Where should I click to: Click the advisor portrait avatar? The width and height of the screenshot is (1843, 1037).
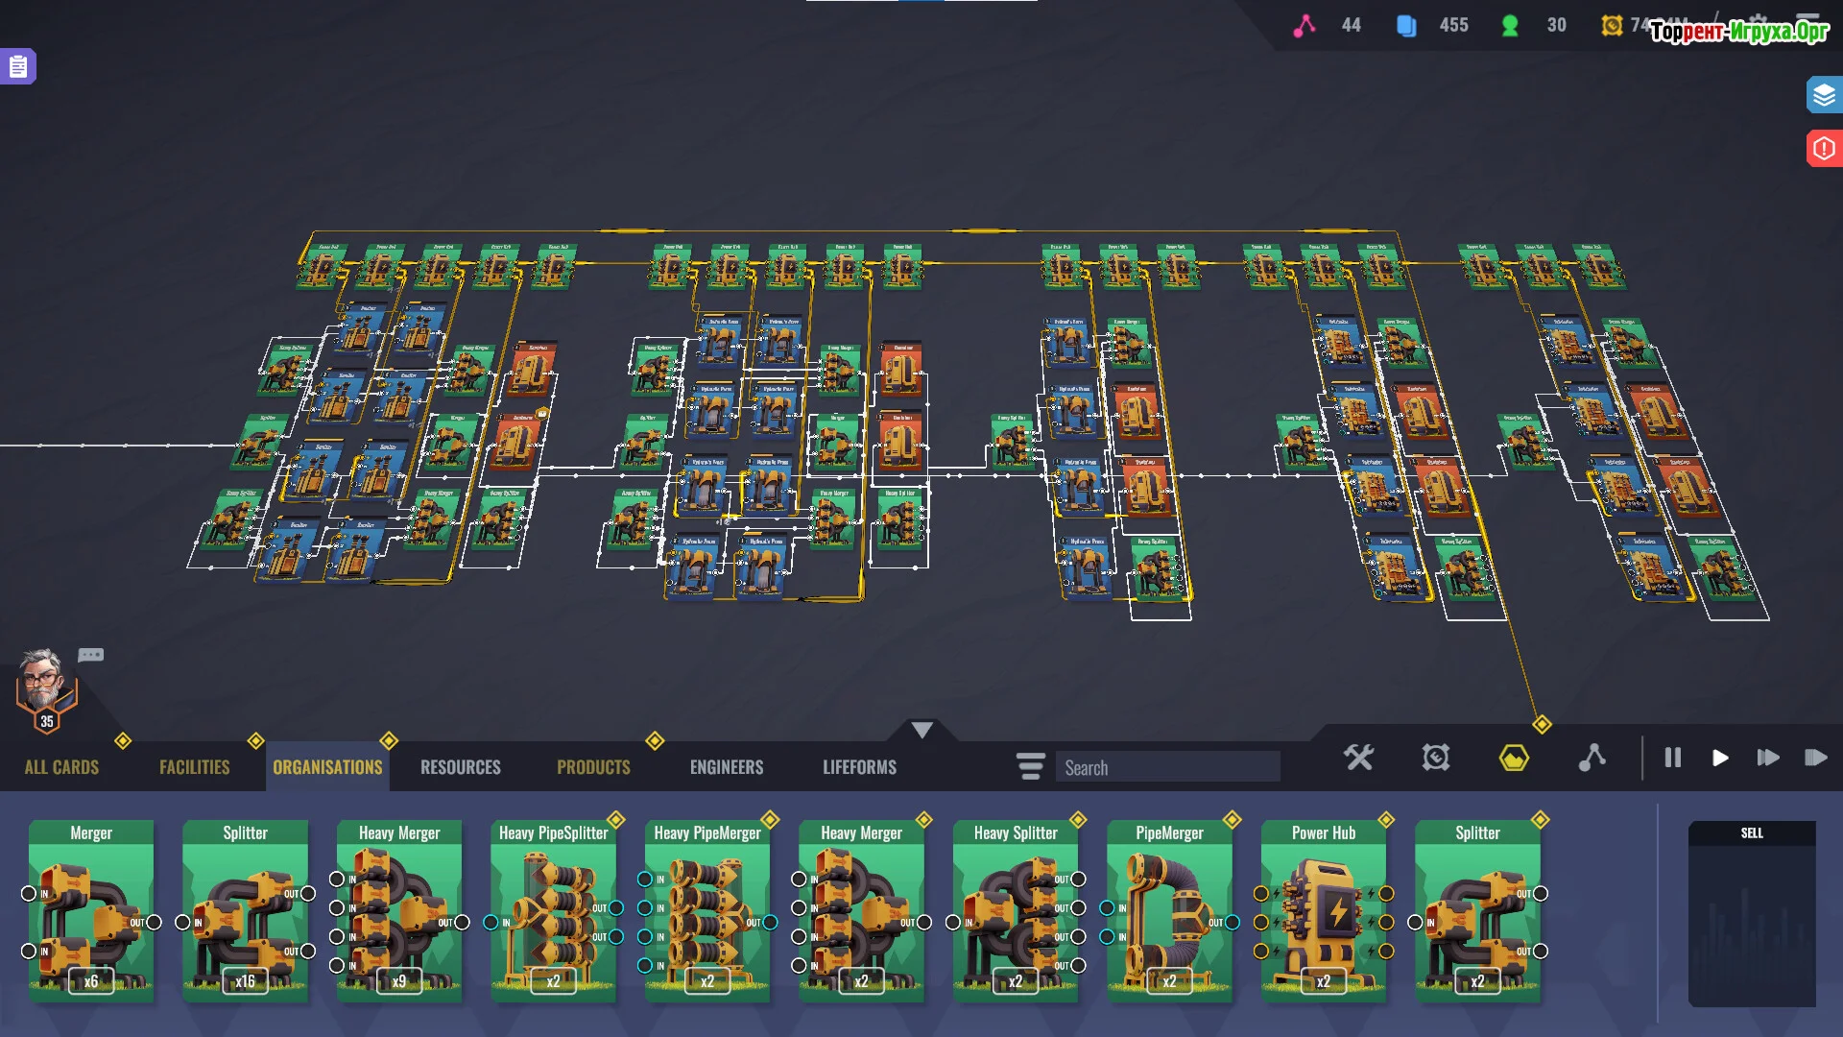tap(42, 682)
